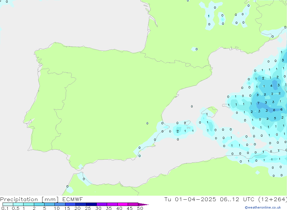This screenshot has height=210, width=287.
Task: Click the 10 mm blue legend swatch
Action: [60, 204]
